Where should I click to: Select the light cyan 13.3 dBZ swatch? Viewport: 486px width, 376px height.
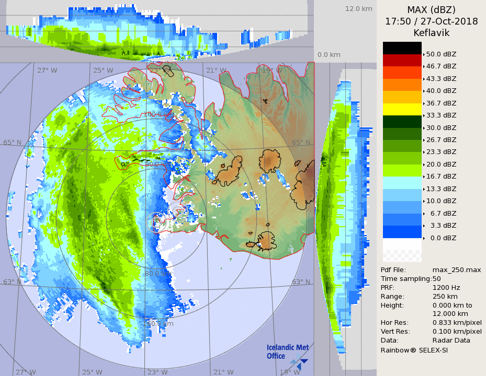[x=402, y=182]
